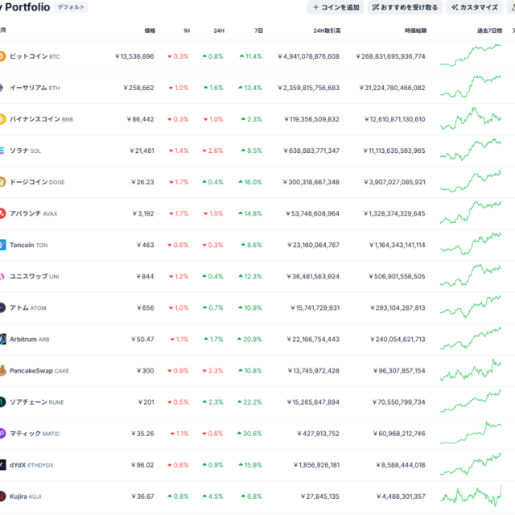Click RUNE 7-day change 22.2%
Screen dimensions: 515x515
click(x=249, y=402)
